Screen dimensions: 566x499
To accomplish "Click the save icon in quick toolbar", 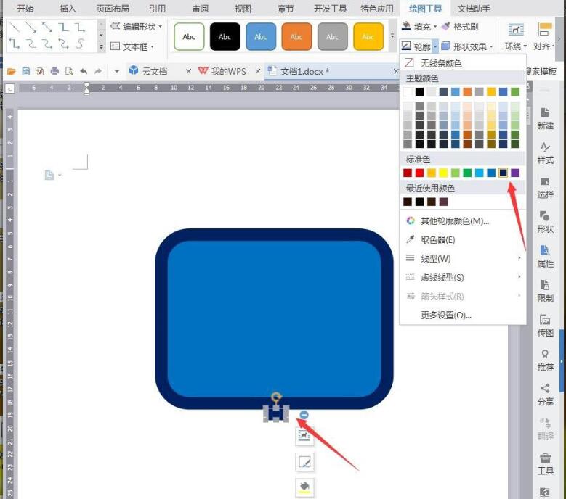I will (25, 71).
